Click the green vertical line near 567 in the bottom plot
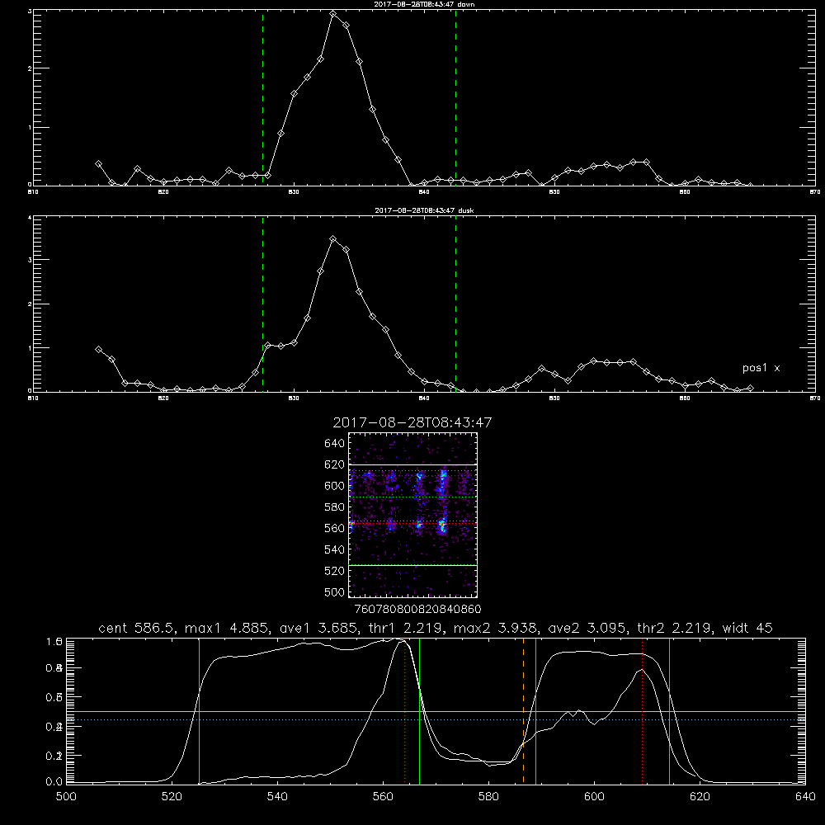The image size is (825, 825). (x=419, y=711)
